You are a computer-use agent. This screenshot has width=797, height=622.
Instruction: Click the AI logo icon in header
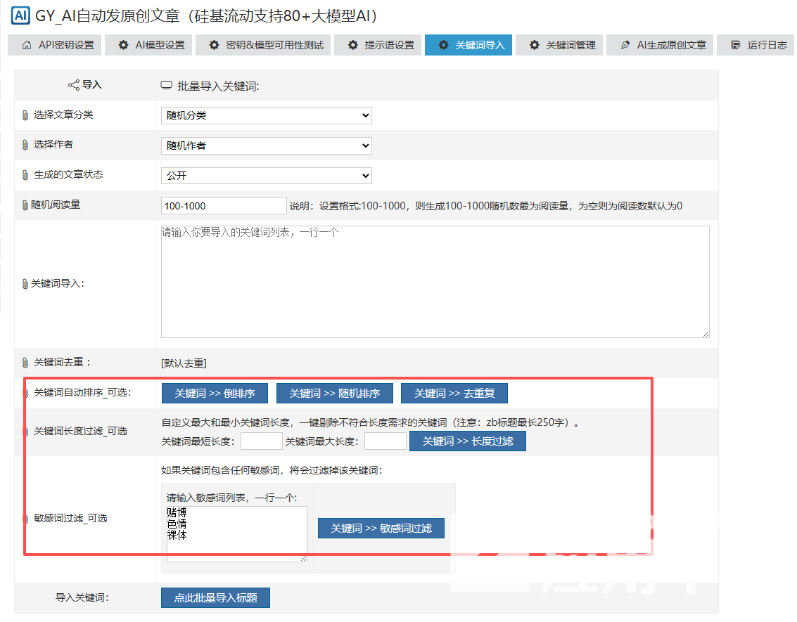click(21, 14)
